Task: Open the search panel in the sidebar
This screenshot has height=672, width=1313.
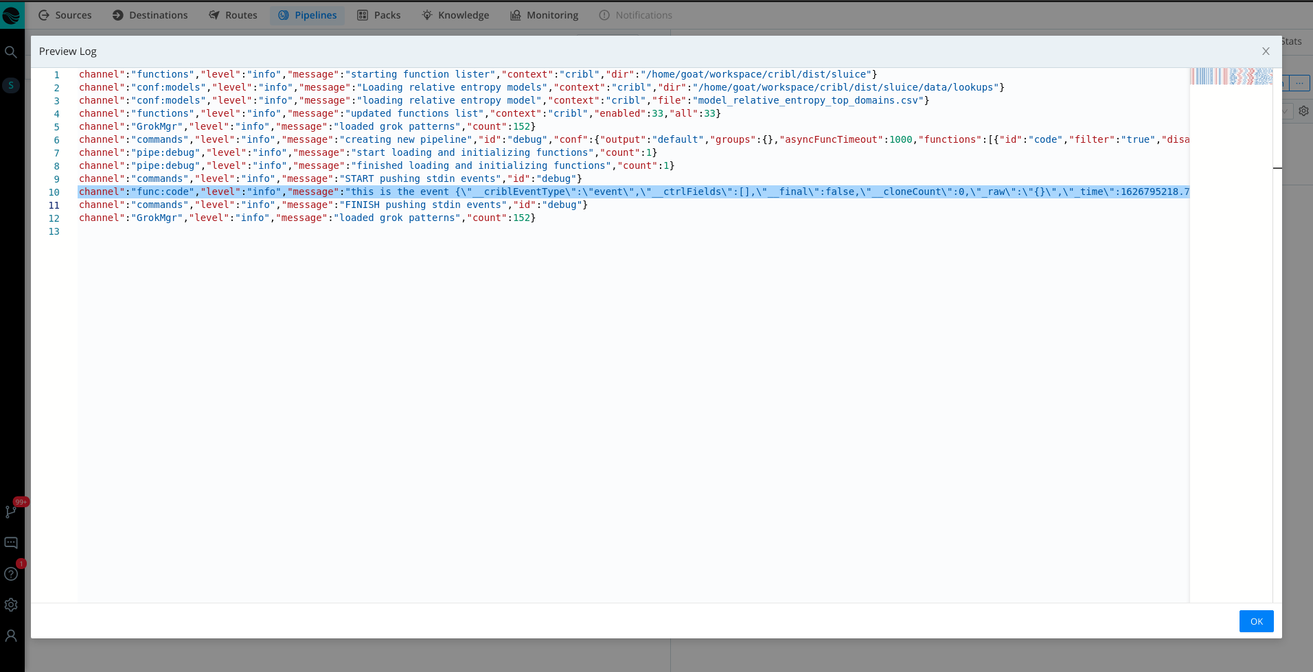Action: [11, 51]
